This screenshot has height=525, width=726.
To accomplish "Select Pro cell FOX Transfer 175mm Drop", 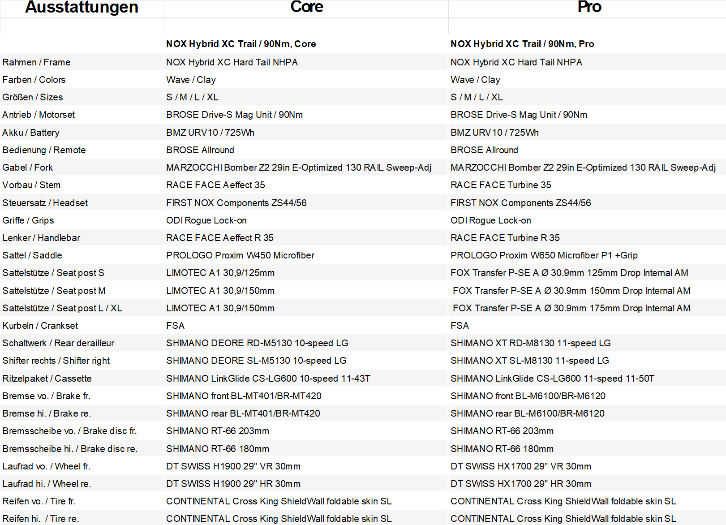I will click(x=571, y=308).
